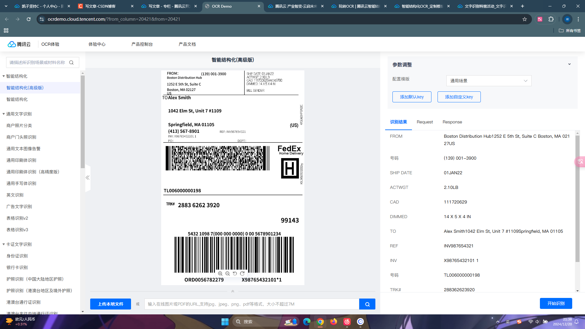585x329 pixels.
Task: Zoom out on the label image
Action: pyautogui.click(x=228, y=274)
